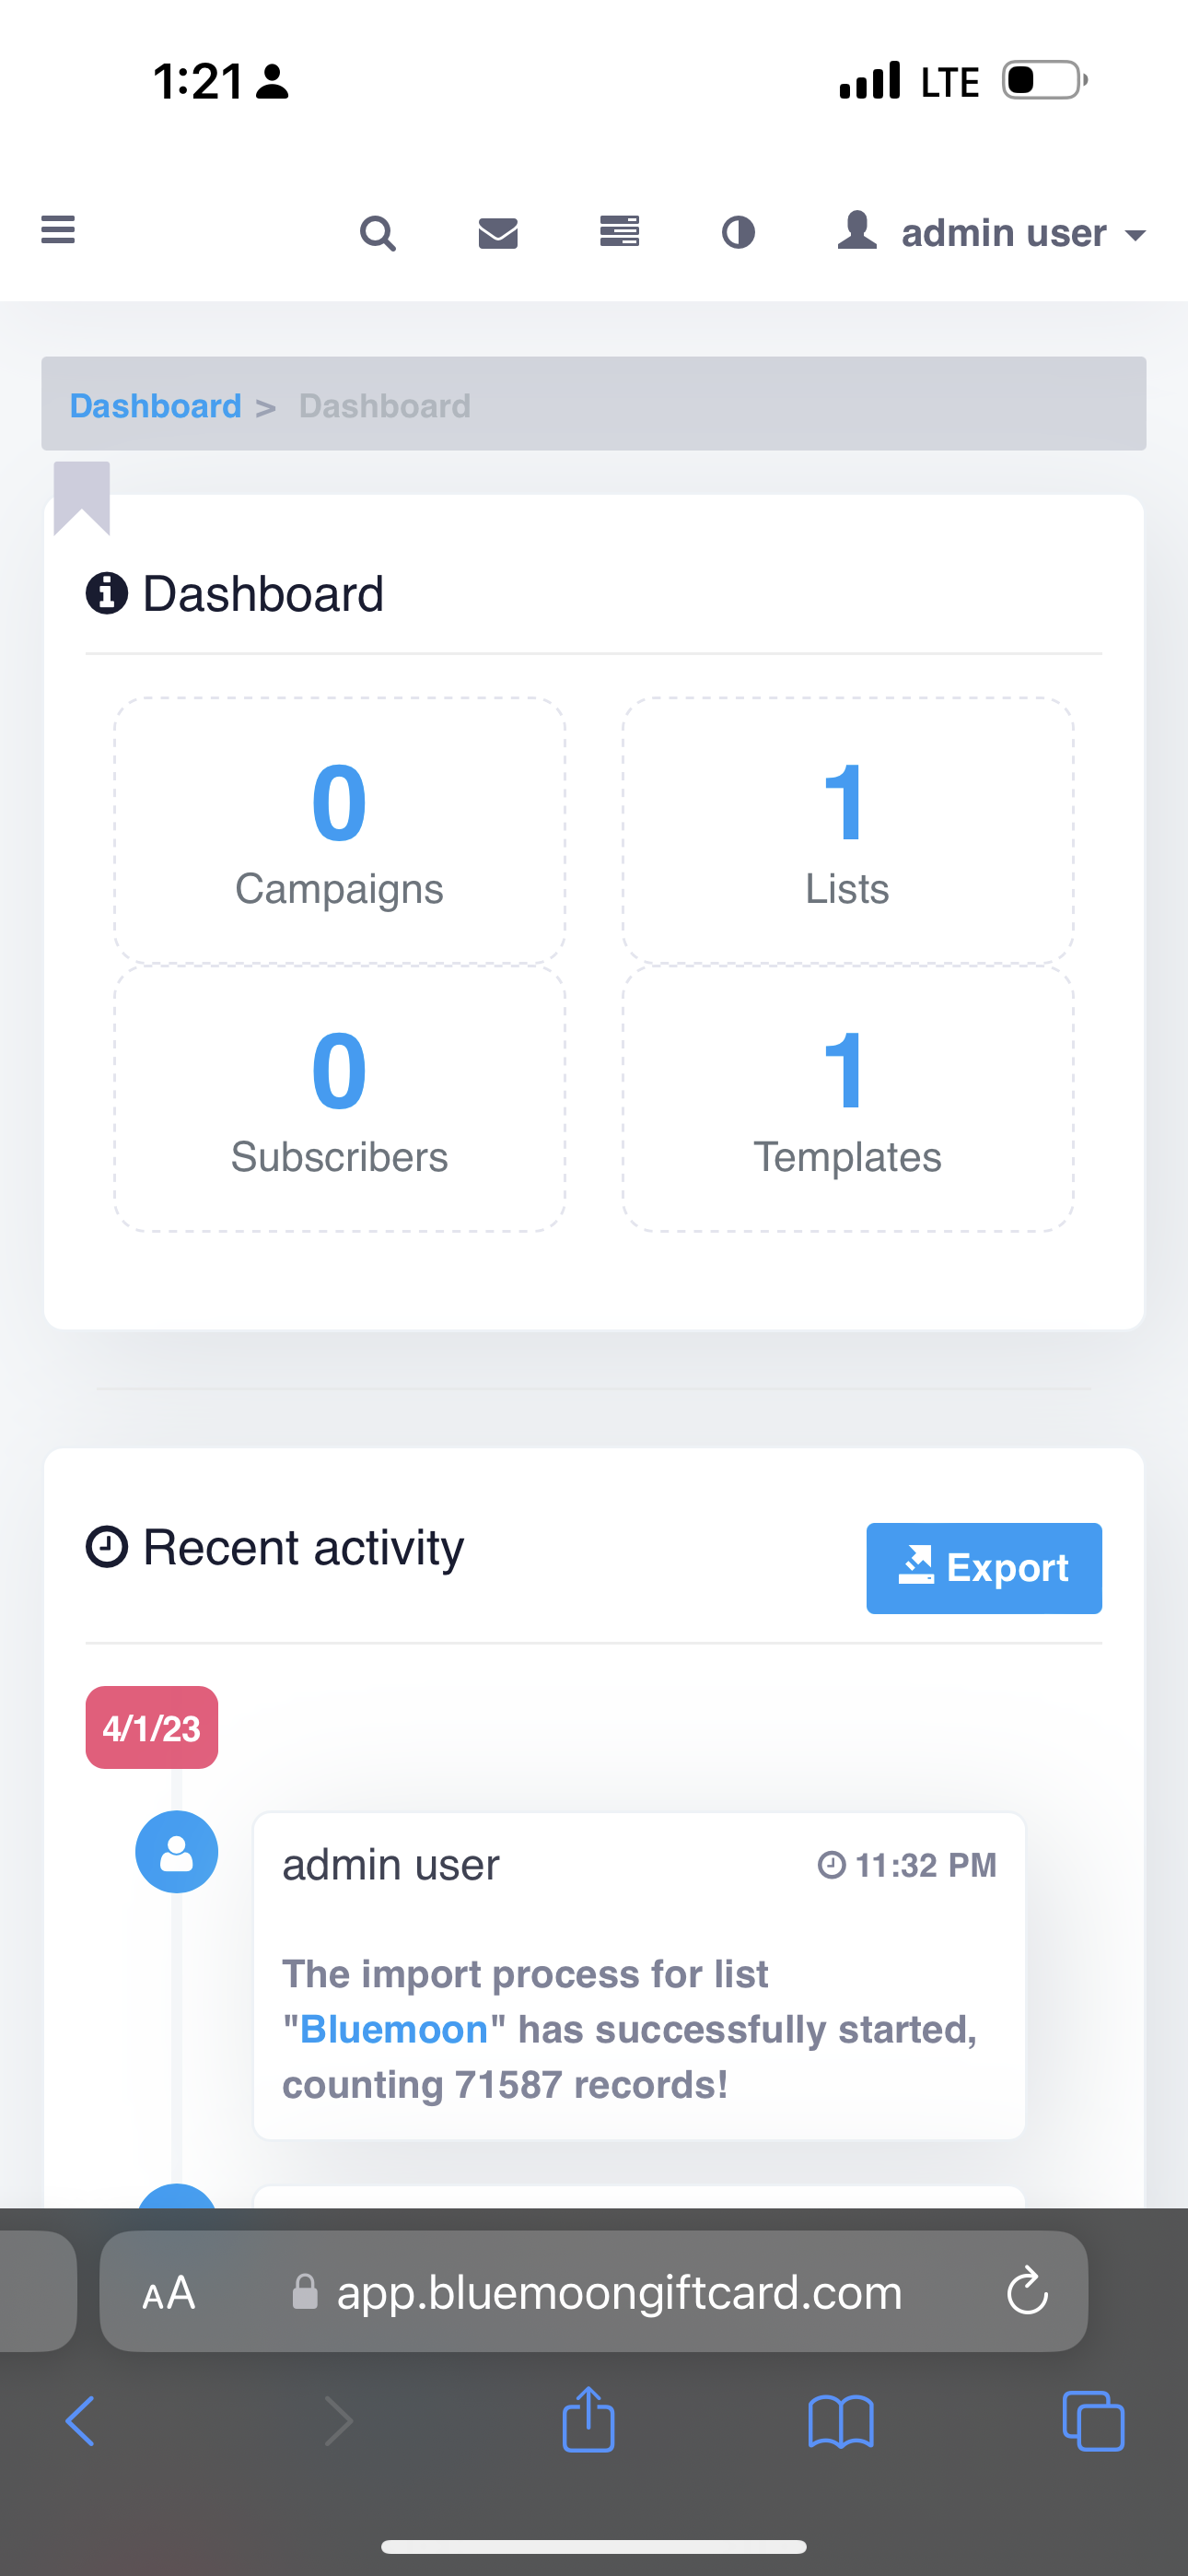
Task: Open the envelope messages icon
Action: 498,233
